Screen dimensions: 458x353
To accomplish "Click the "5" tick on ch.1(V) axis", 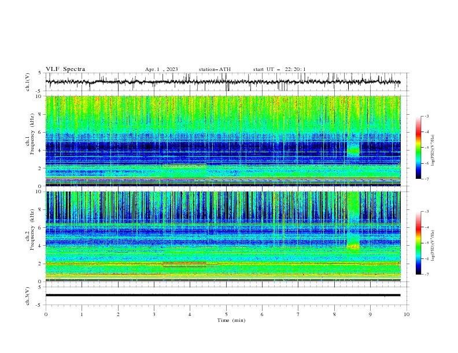I will (40, 73).
